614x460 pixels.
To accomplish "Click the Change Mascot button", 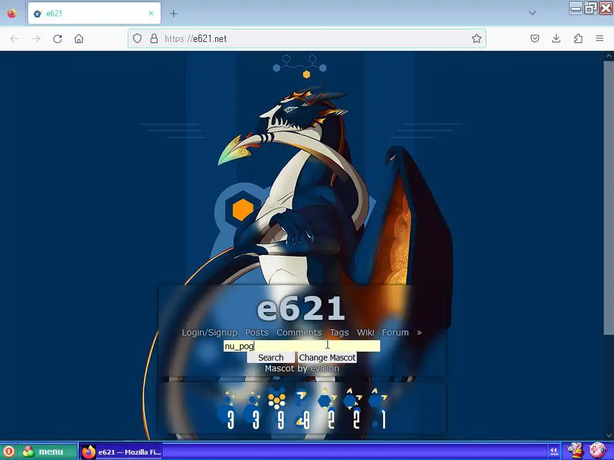I will (327, 358).
